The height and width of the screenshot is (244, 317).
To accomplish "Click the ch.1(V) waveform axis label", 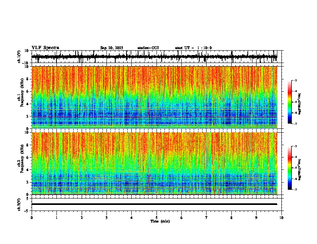I will tap(19, 57).
